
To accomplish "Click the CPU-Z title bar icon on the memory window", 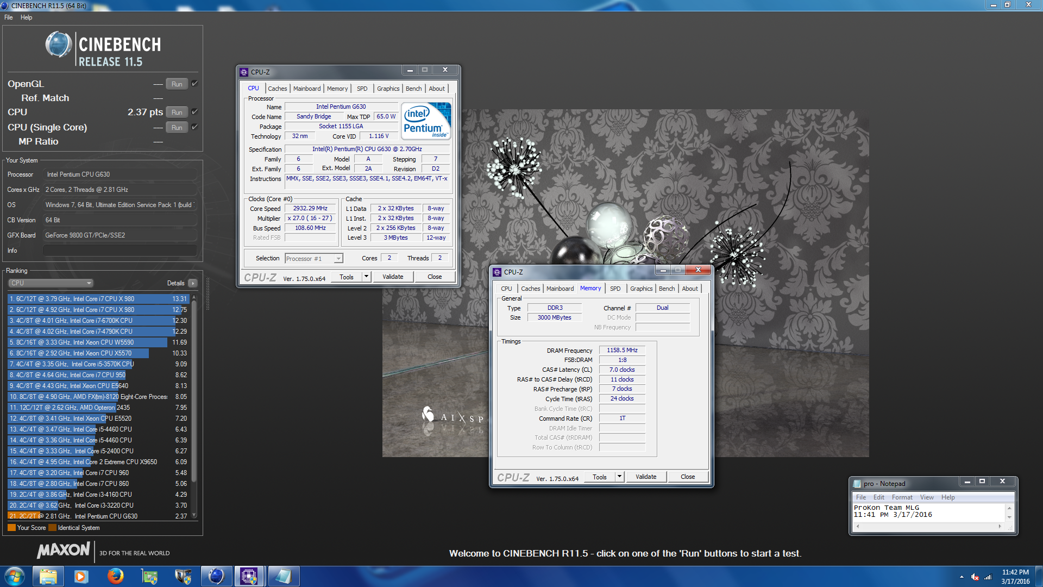I will click(497, 272).
